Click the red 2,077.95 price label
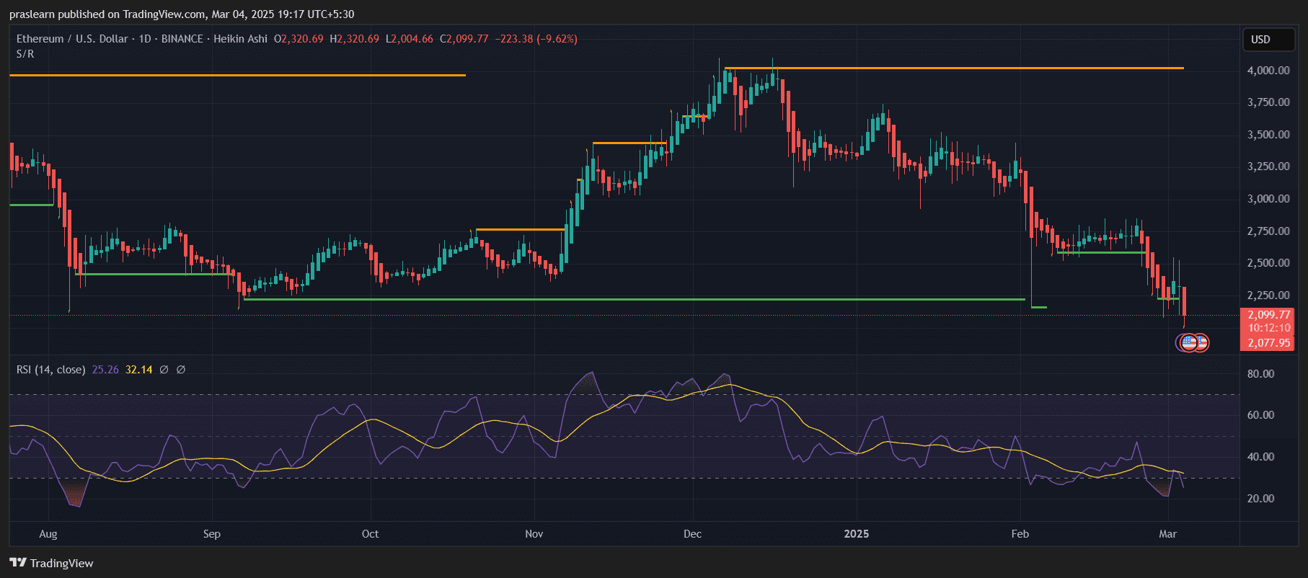Viewport: 1308px width, 578px height. pyautogui.click(x=1268, y=343)
